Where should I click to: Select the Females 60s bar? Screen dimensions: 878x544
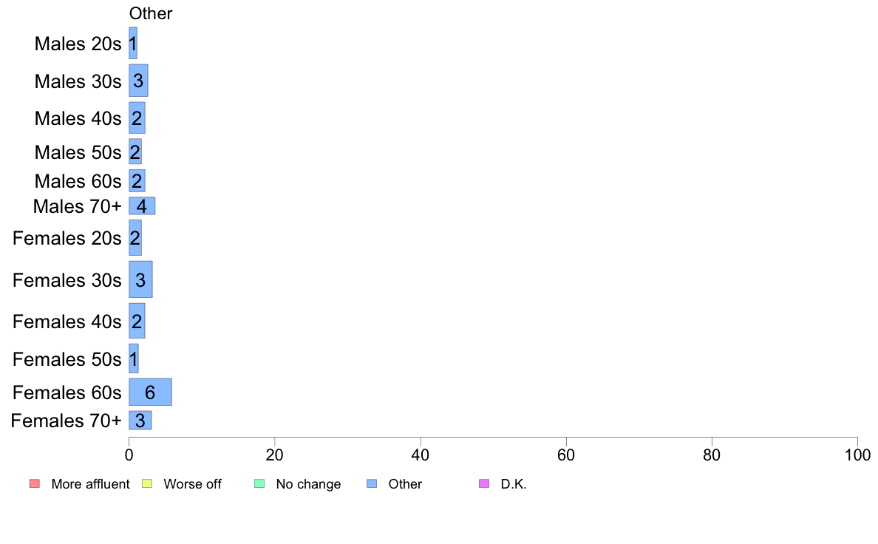pos(150,392)
